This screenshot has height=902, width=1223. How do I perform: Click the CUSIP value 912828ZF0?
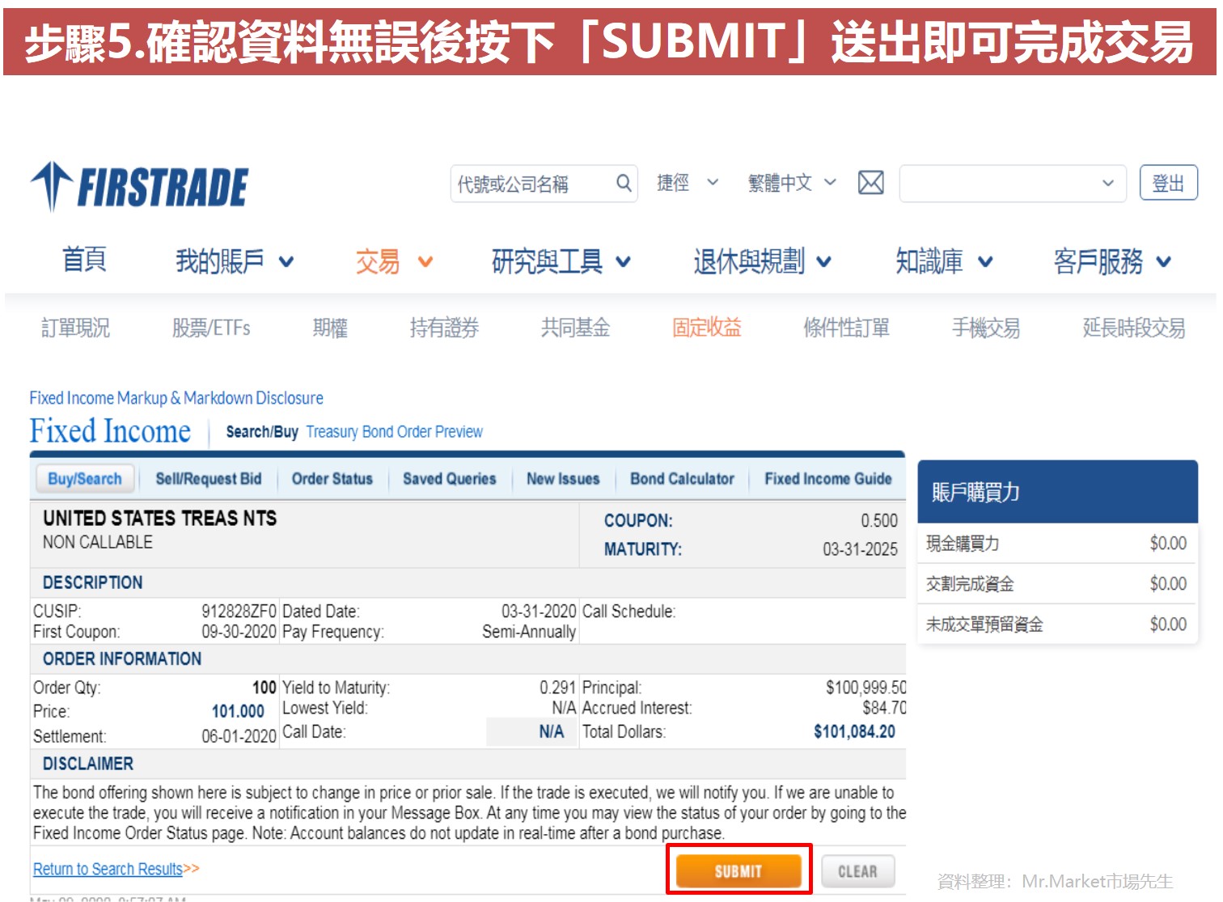(x=239, y=611)
